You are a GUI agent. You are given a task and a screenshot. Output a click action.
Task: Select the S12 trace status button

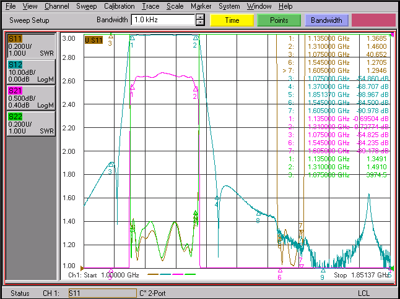31,72
